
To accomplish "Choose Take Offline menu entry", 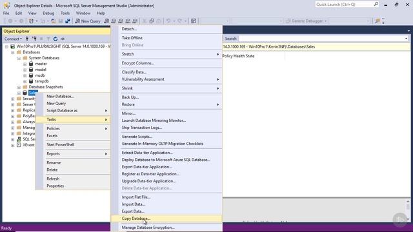I will click(x=166, y=38).
